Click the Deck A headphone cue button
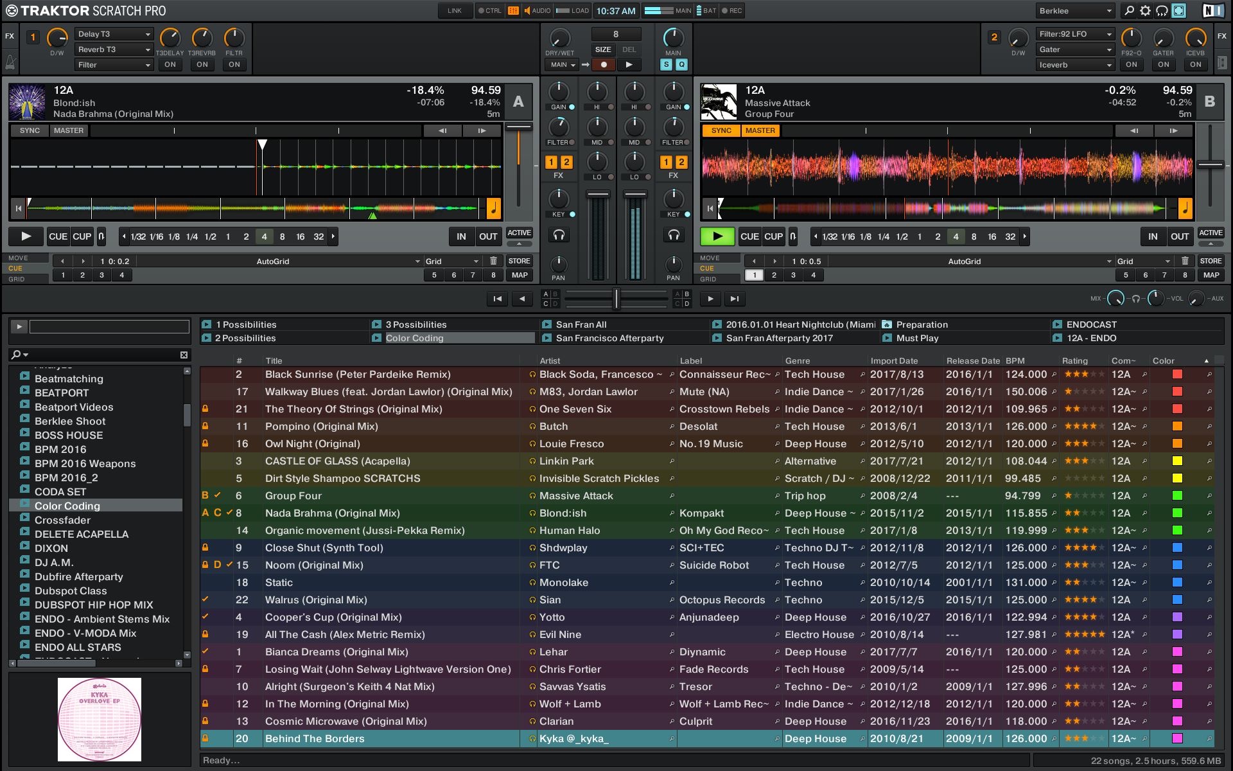Image resolution: width=1233 pixels, height=771 pixels. 559,235
